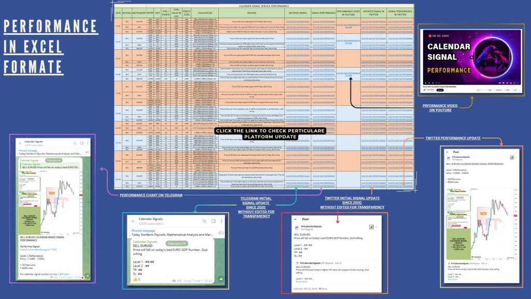This screenshot has width=531, height=299.
Task: Click the February 14 date badge in bottom Telegram chat
Action: coord(177,243)
